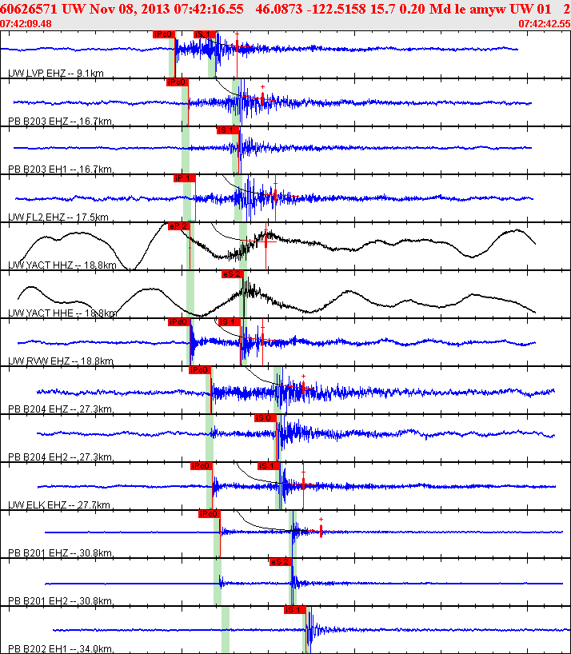Click the 'PB B203 EH1 -- 16.7km' station label
This screenshot has height=654, width=571.
coord(61,169)
